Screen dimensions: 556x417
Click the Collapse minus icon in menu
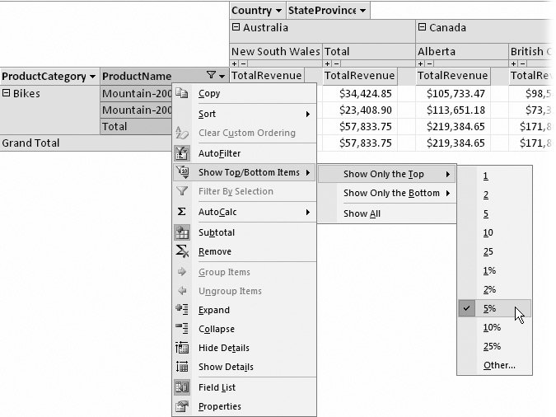[x=182, y=329]
